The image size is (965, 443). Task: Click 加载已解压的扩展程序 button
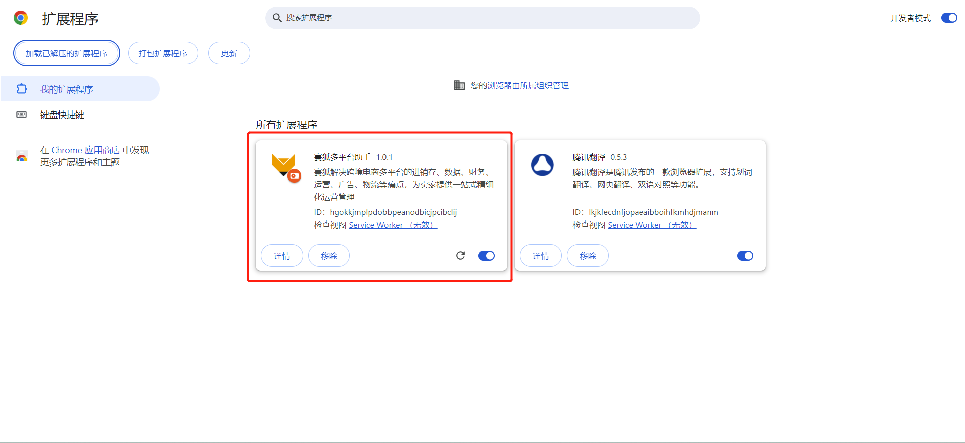(66, 53)
